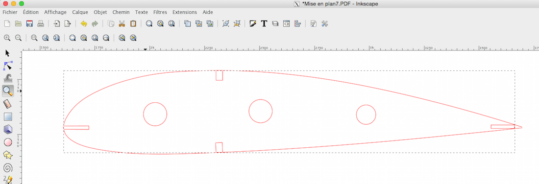Redo the last undone action
Image resolution: width=539 pixels, height=184 pixels.
95,23
